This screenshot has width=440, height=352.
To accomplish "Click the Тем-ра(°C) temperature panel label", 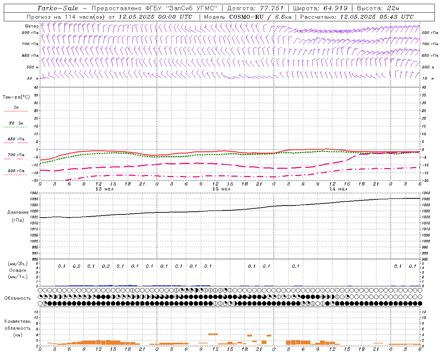I will tap(16, 97).
